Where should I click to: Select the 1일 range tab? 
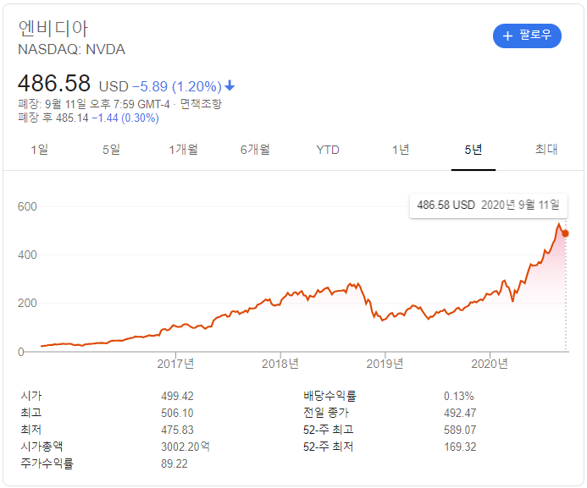pyautogui.click(x=39, y=150)
